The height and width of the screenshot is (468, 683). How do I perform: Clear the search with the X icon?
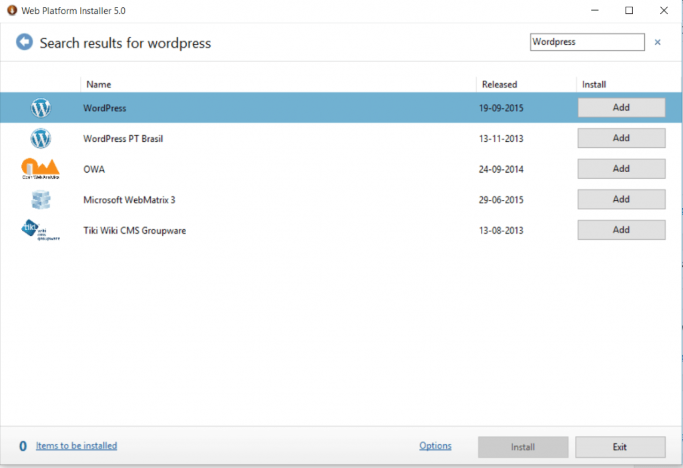(x=657, y=42)
